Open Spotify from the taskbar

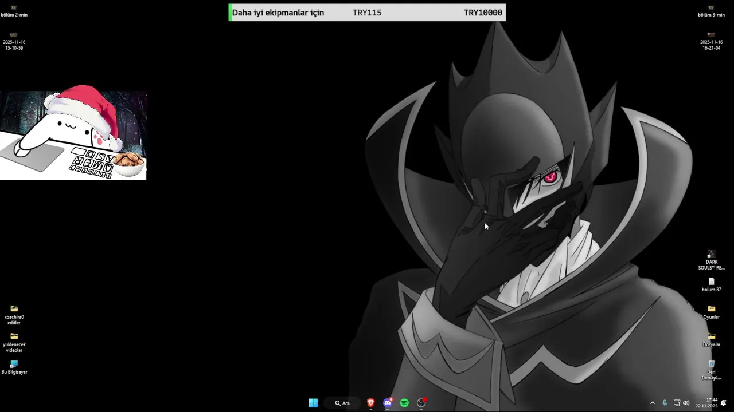pyautogui.click(x=404, y=403)
